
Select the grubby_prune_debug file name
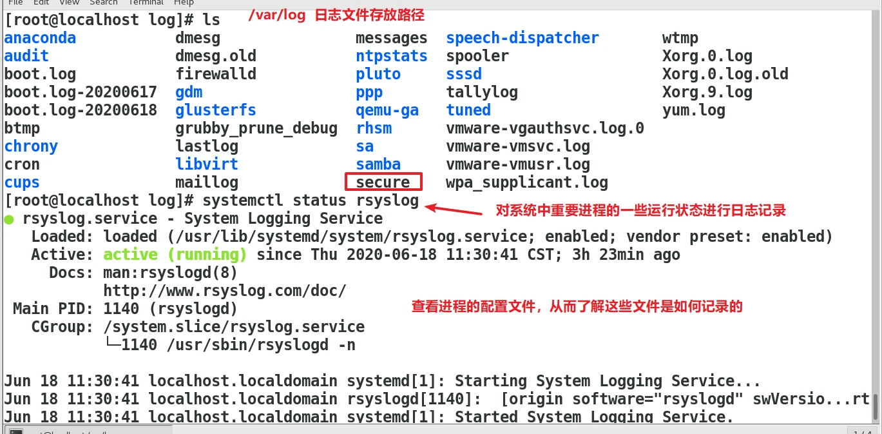pos(256,128)
